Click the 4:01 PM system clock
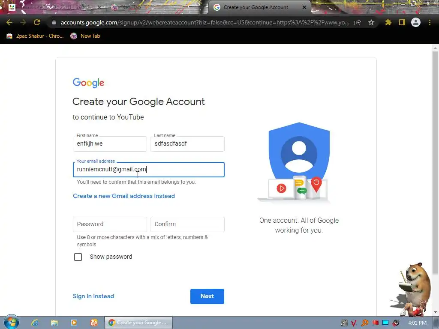 coord(417,323)
